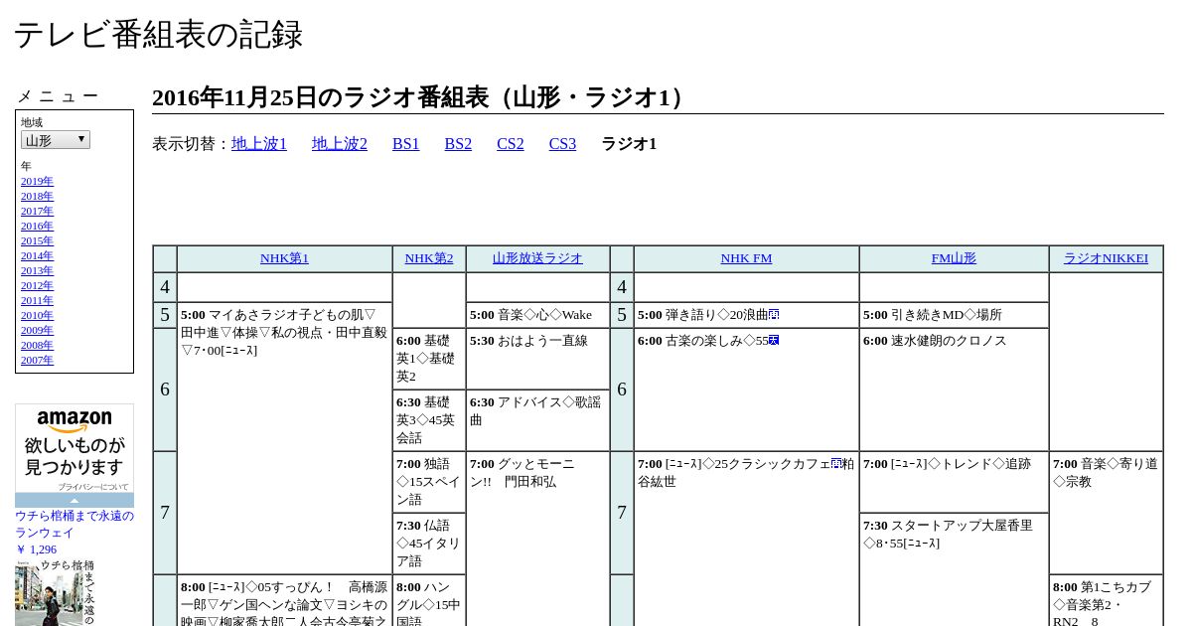The width and height of the screenshot is (1192, 626).
Task: Open the NHK第2 station header link
Action: 429,258
